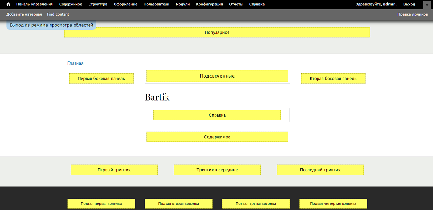Viewport: 433px width, 210px height.
Task: Click the yellow Справка region block
Action: [217, 115]
